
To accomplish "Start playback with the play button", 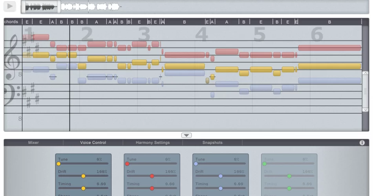I will 10,6.
